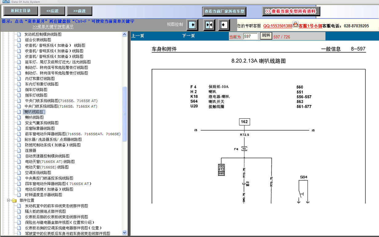Open 电动天窗(7166SE)线路图 item
This screenshot has width=379, height=237.
[47, 167]
